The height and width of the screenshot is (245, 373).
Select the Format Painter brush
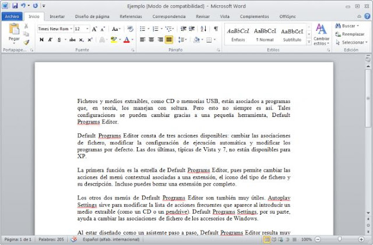click(x=26, y=42)
